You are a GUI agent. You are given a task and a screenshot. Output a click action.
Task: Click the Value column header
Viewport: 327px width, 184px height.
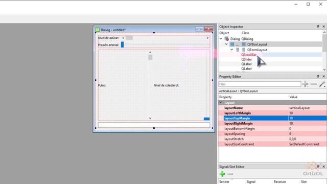pyautogui.click(x=293, y=97)
